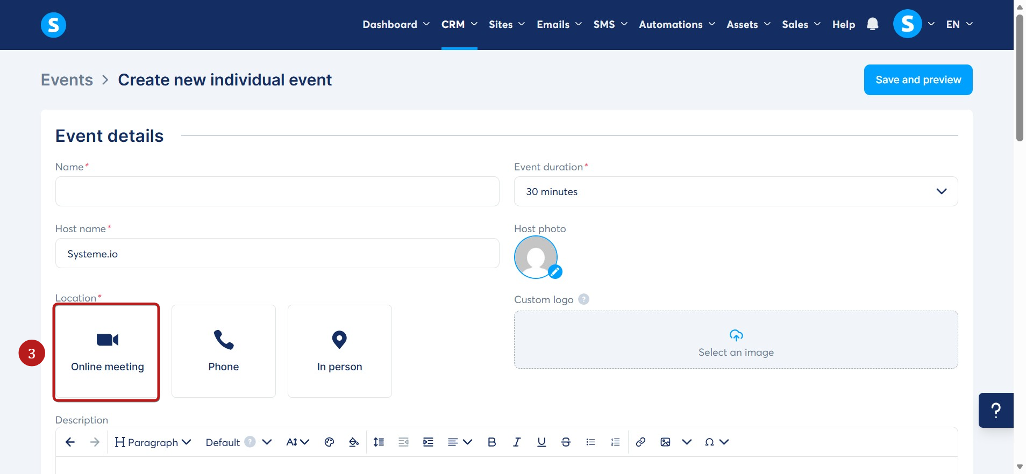Toggle italic formatting

517,442
